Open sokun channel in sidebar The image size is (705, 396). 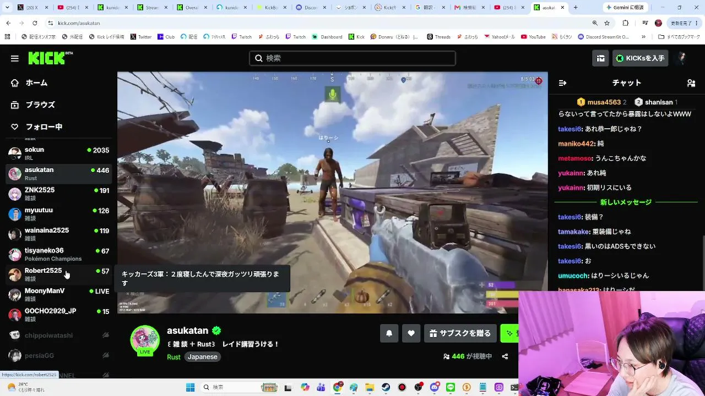click(x=59, y=153)
